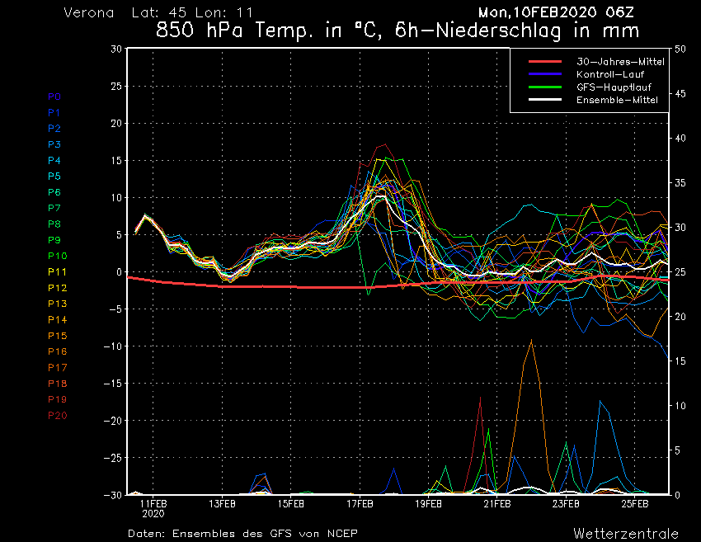
Task: Click the P2 member label
Action: (54, 129)
